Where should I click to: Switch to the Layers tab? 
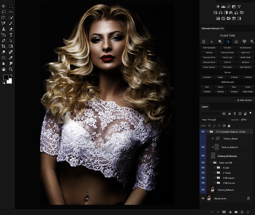point(205,107)
